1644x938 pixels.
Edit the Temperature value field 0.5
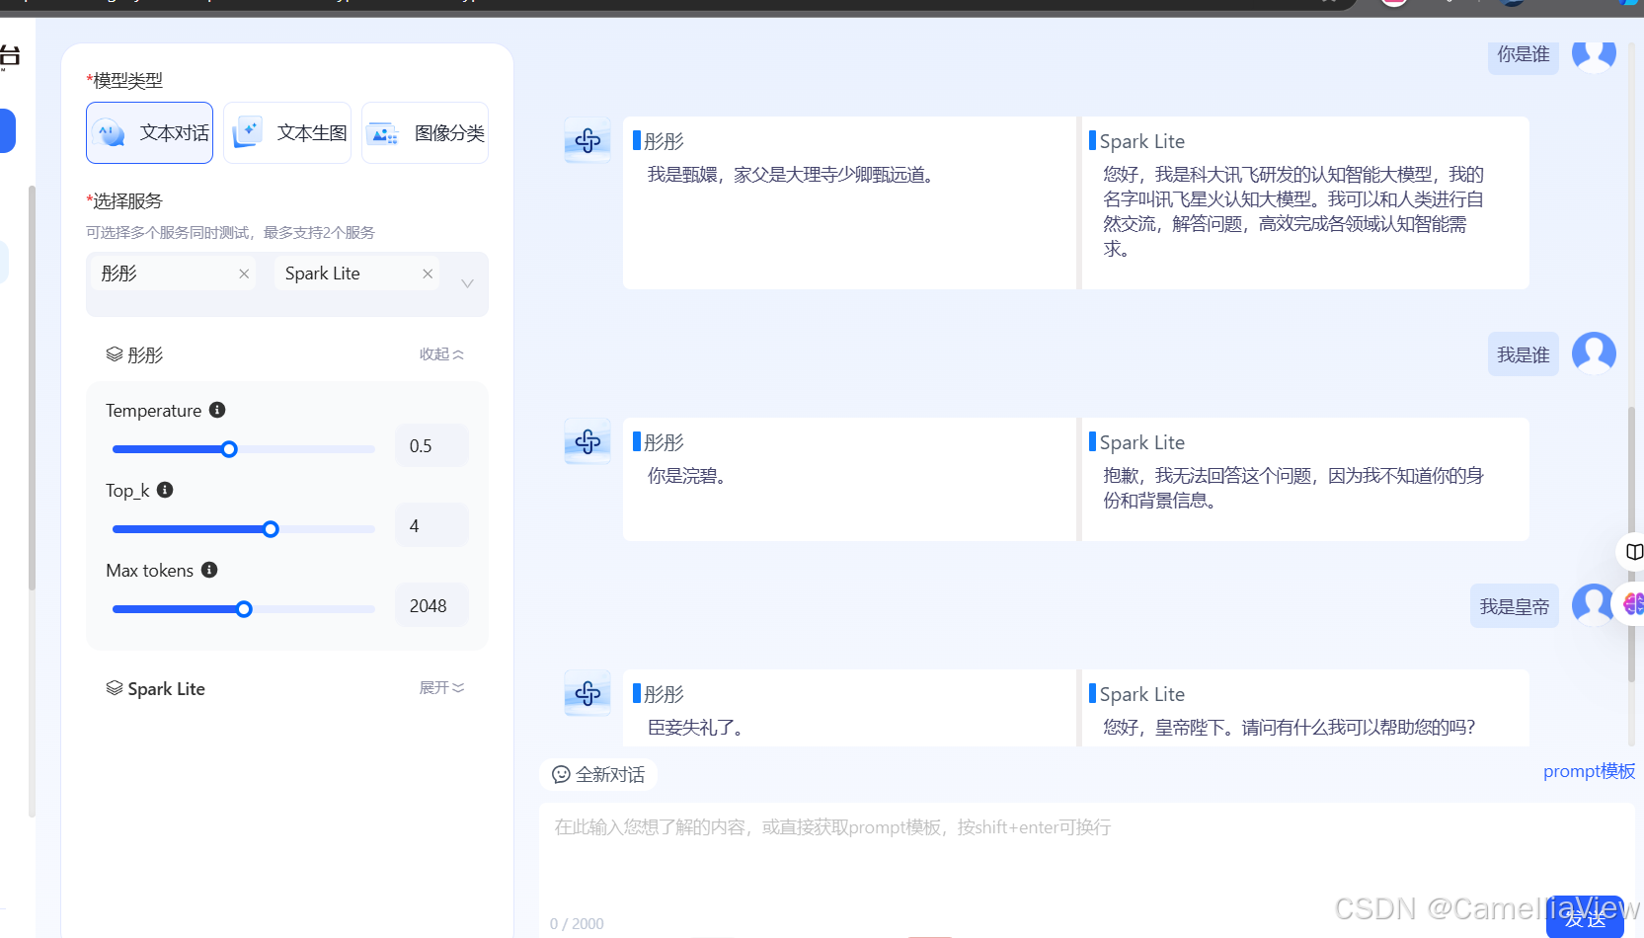pos(431,446)
